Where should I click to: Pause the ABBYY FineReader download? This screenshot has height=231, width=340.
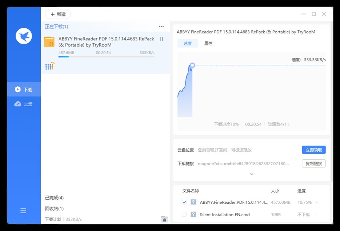coord(161,39)
